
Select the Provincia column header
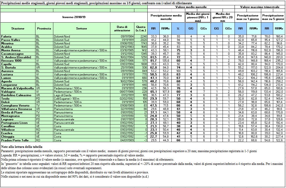(44, 28)
